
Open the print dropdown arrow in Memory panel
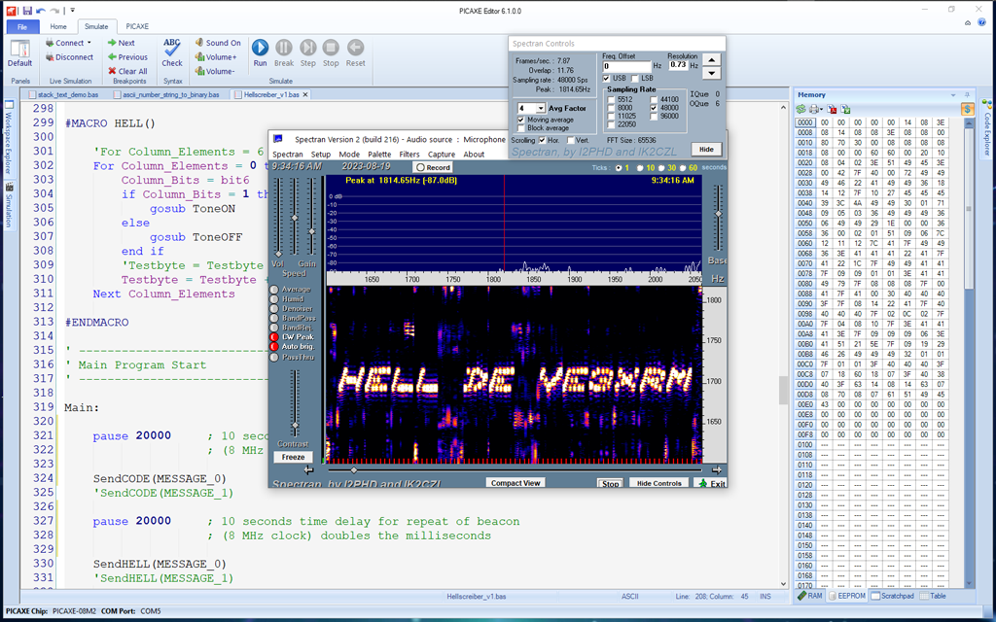(821, 109)
